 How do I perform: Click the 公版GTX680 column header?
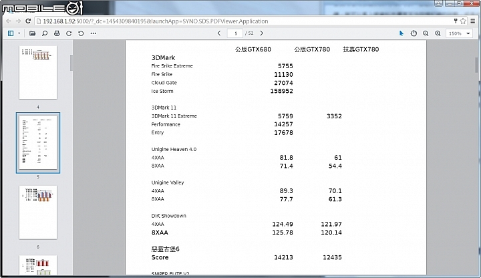click(253, 49)
